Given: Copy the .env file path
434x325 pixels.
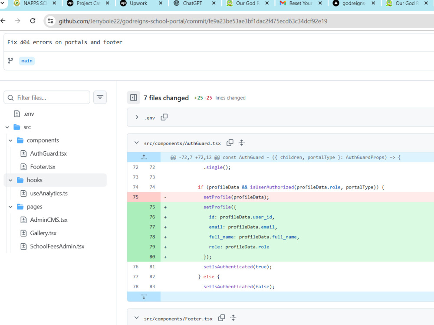Looking at the screenshot, I should [164, 117].
